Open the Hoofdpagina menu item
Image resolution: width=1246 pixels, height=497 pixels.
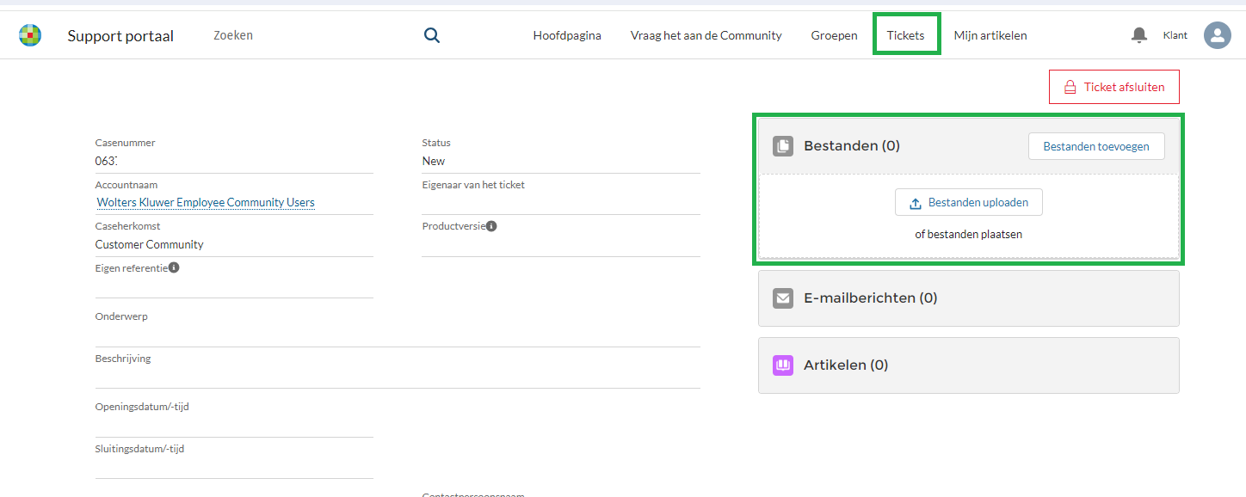point(566,35)
